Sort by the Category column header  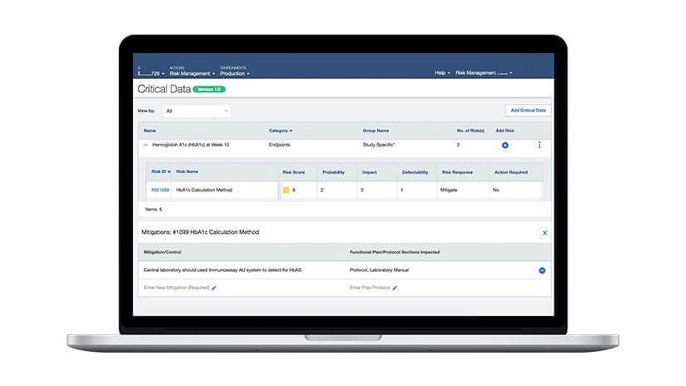(281, 131)
